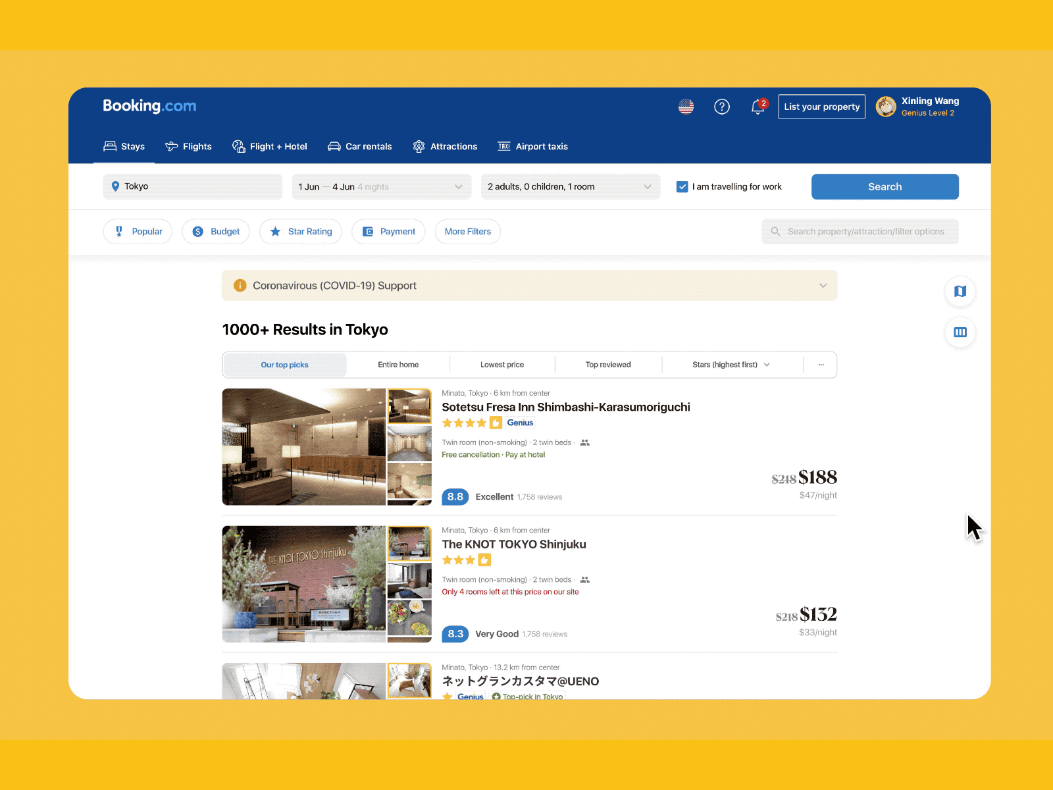Click the guests icon for Sotetsu Fresa Inn
This screenshot has width=1053, height=790.
584,442
